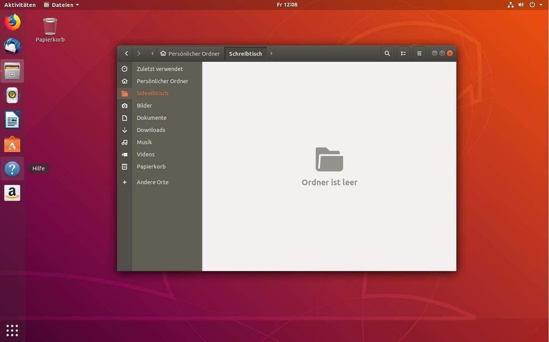
Task: Navigate back using the back arrow
Action: click(127, 53)
